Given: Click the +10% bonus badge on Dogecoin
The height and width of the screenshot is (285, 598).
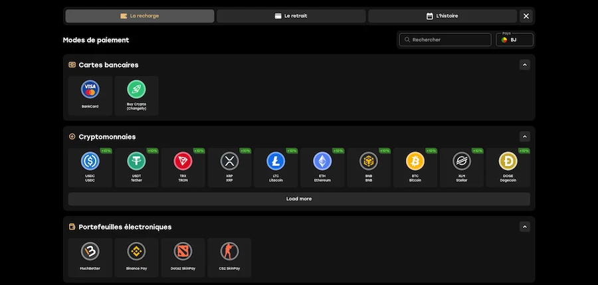Looking at the screenshot, I should click(x=524, y=151).
